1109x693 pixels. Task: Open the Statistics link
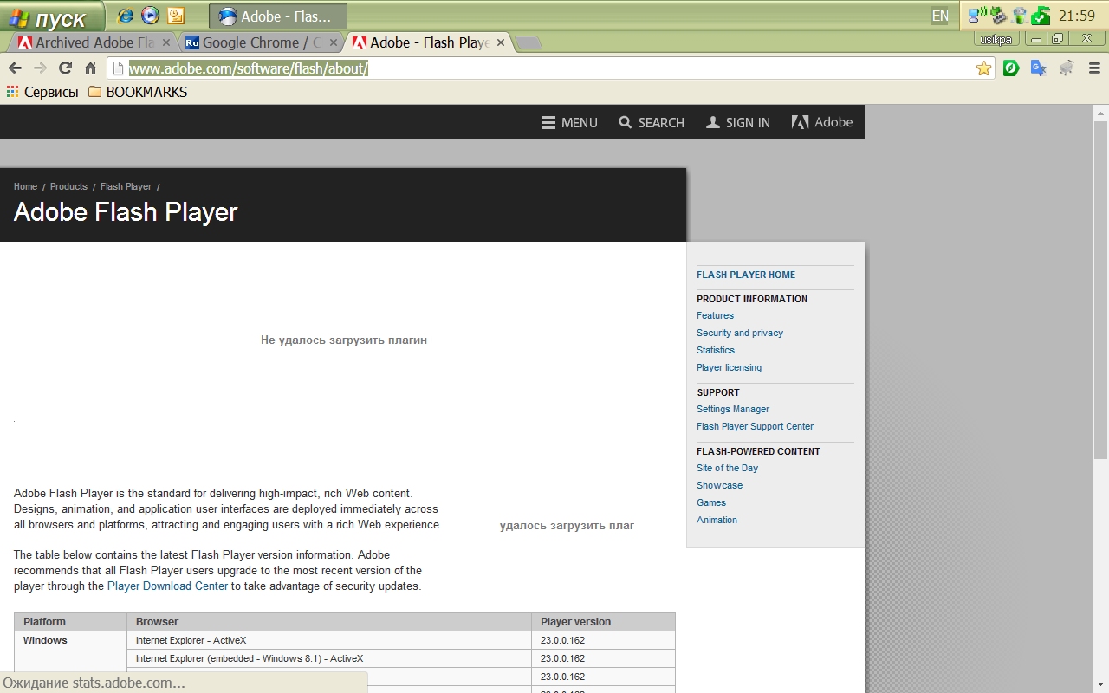coord(716,350)
